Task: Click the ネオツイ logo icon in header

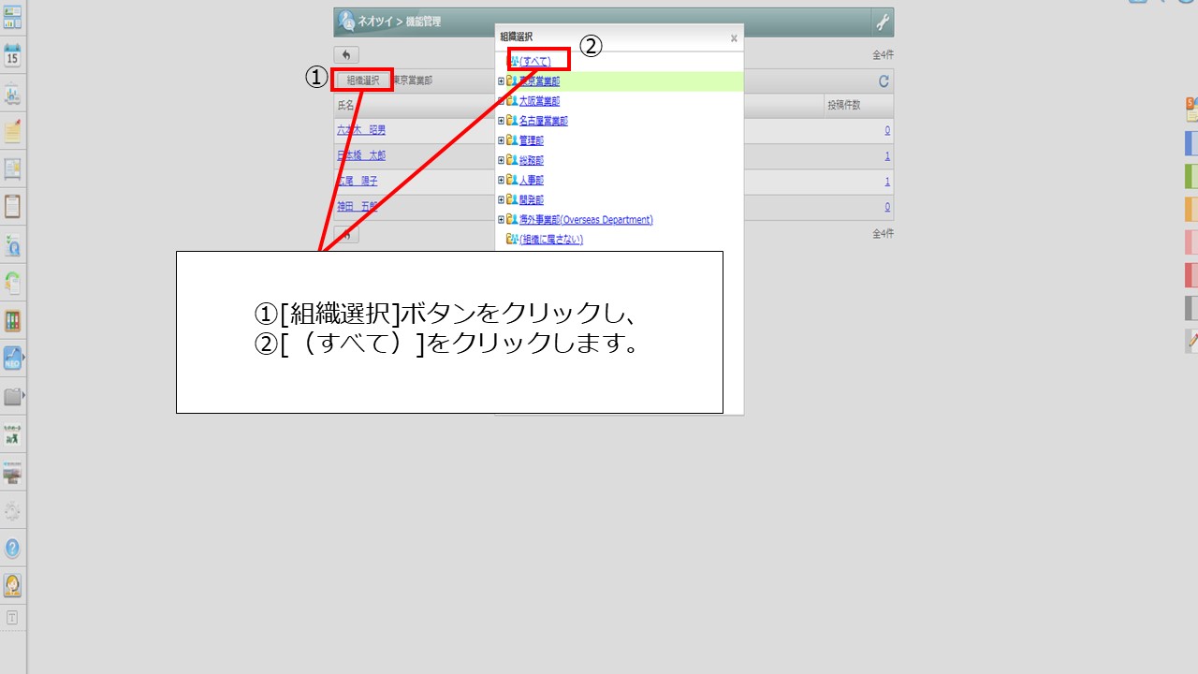Action: (x=346, y=22)
